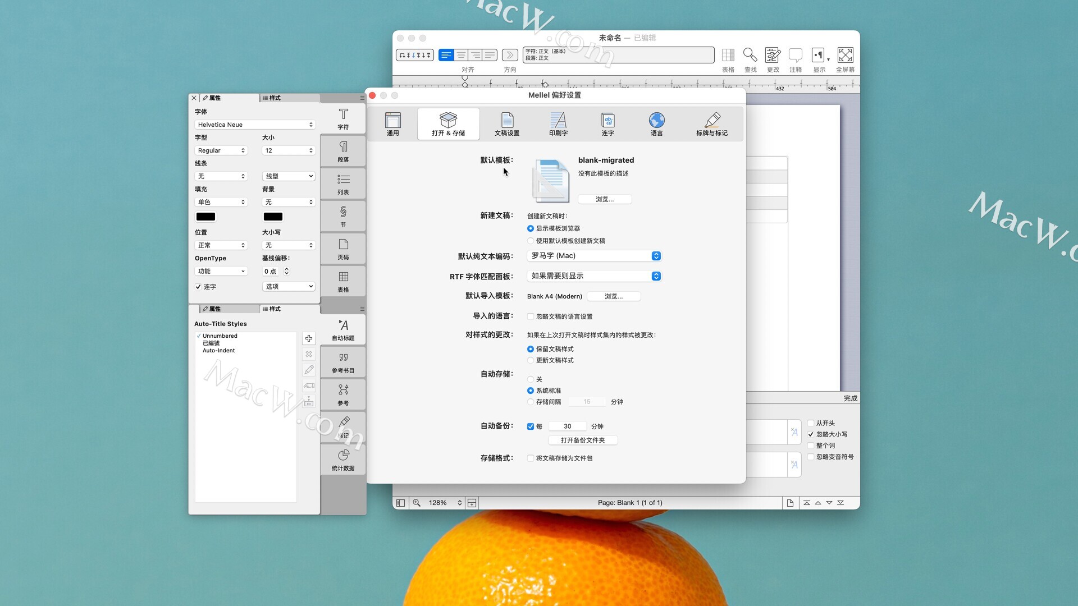
Task: Open the 字符 (character) palette icon
Action: click(343, 118)
